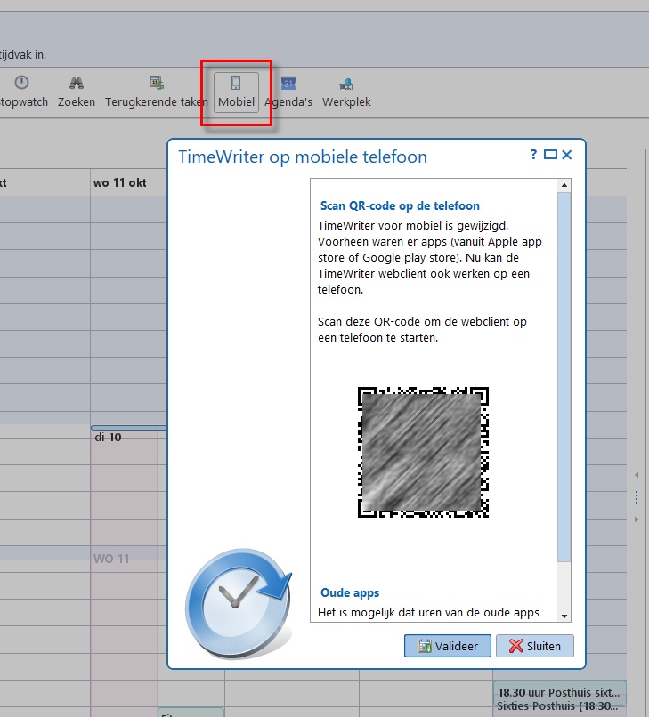Open Agenda's calendar icon
Image resolution: width=649 pixels, height=717 pixels.
coord(288,84)
